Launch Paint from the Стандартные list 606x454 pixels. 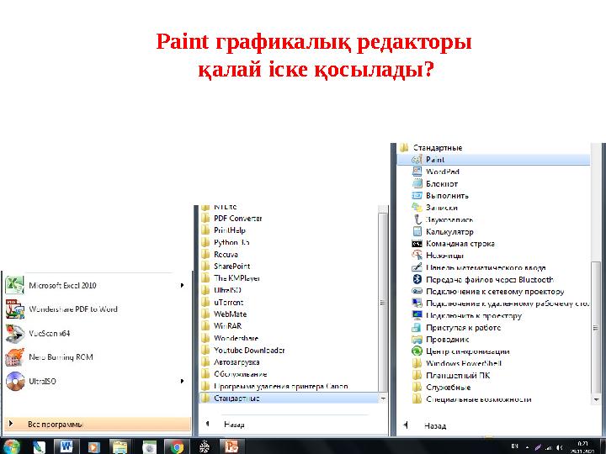tap(493, 160)
